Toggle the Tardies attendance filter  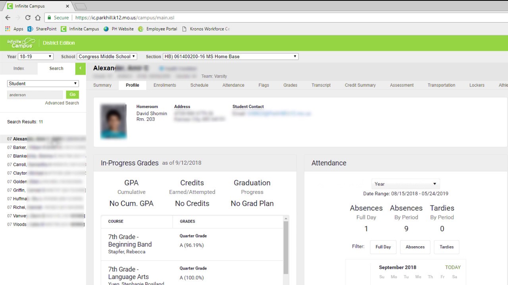[446, 247]
